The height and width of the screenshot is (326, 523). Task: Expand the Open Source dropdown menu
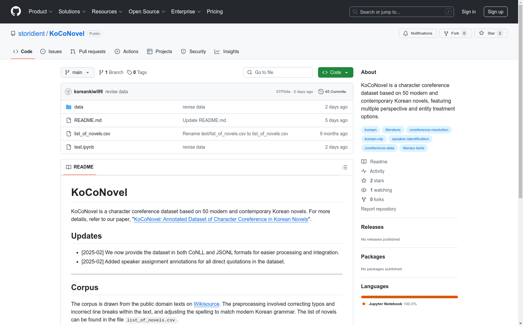tap(147, 12)
